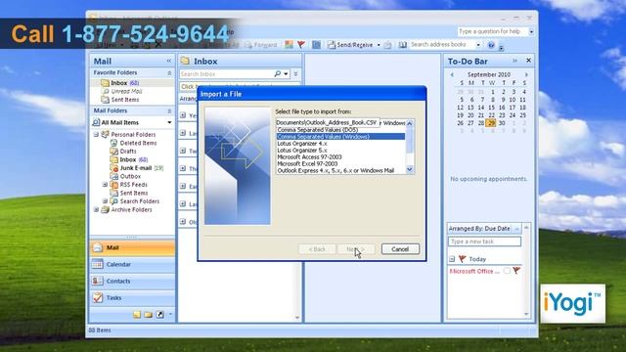Expand the RSS Feeds node
626x352 pixels.
[x=105, y=185]
